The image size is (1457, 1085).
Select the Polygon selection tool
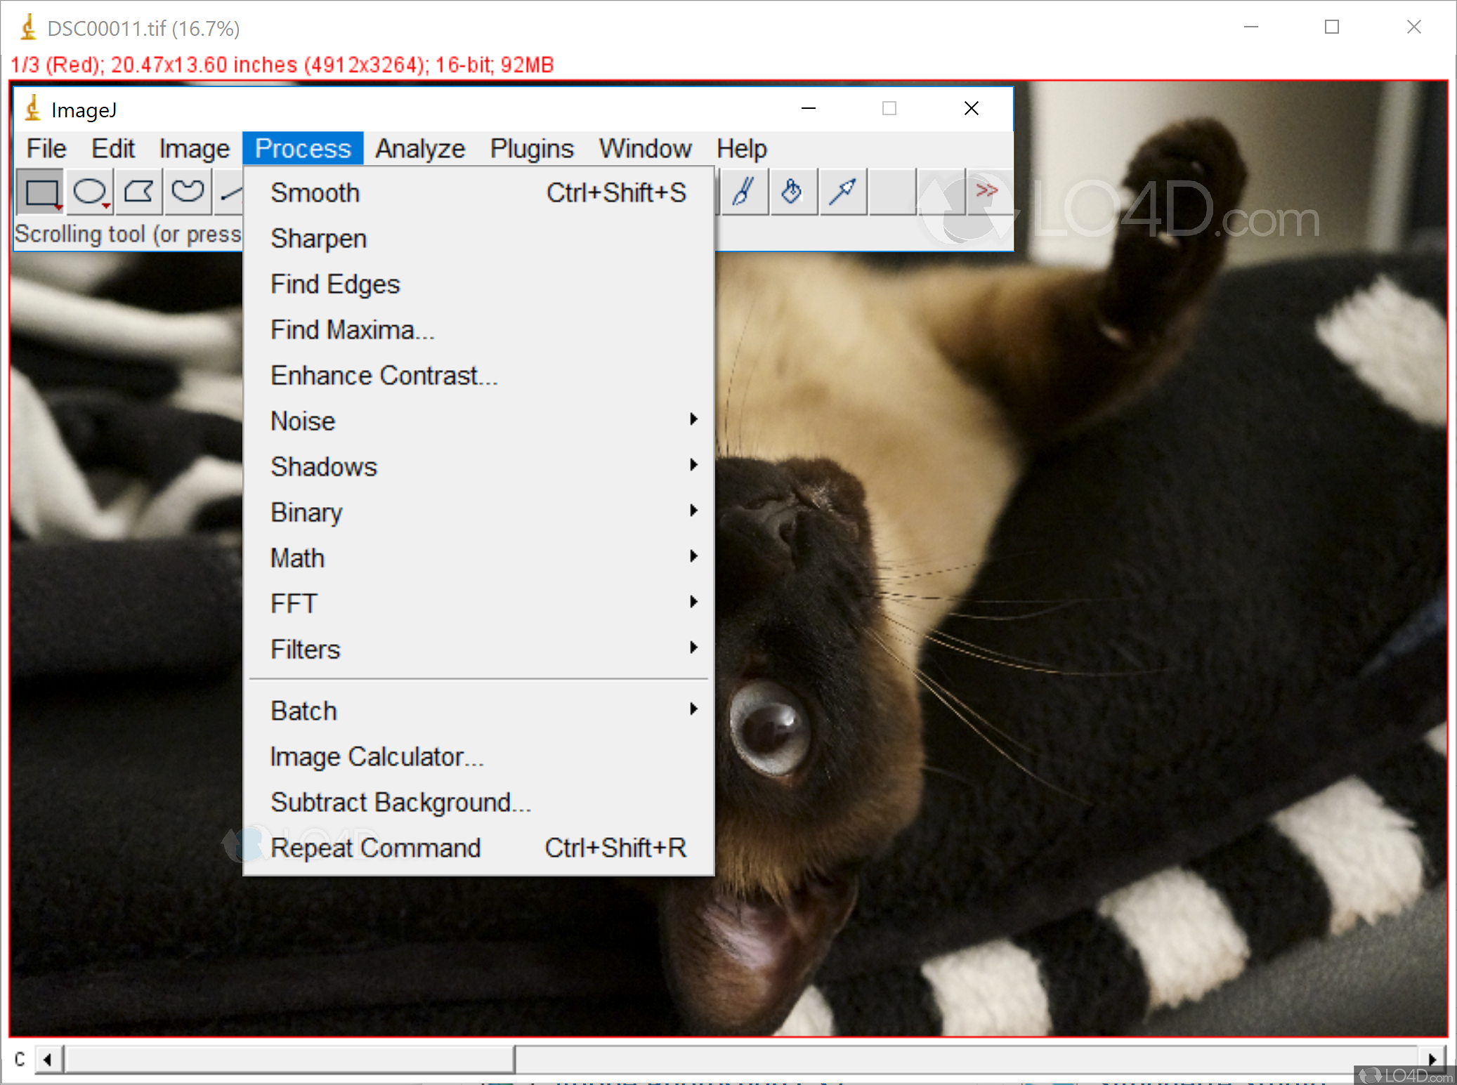(138, 192)
